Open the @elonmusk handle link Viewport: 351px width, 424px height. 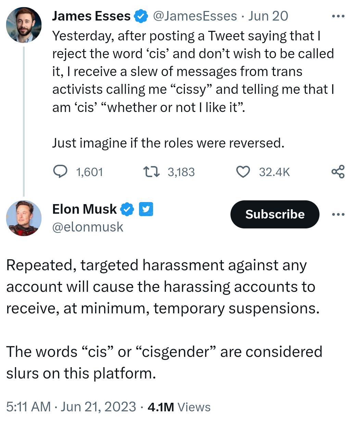click(x=88, y=227)
